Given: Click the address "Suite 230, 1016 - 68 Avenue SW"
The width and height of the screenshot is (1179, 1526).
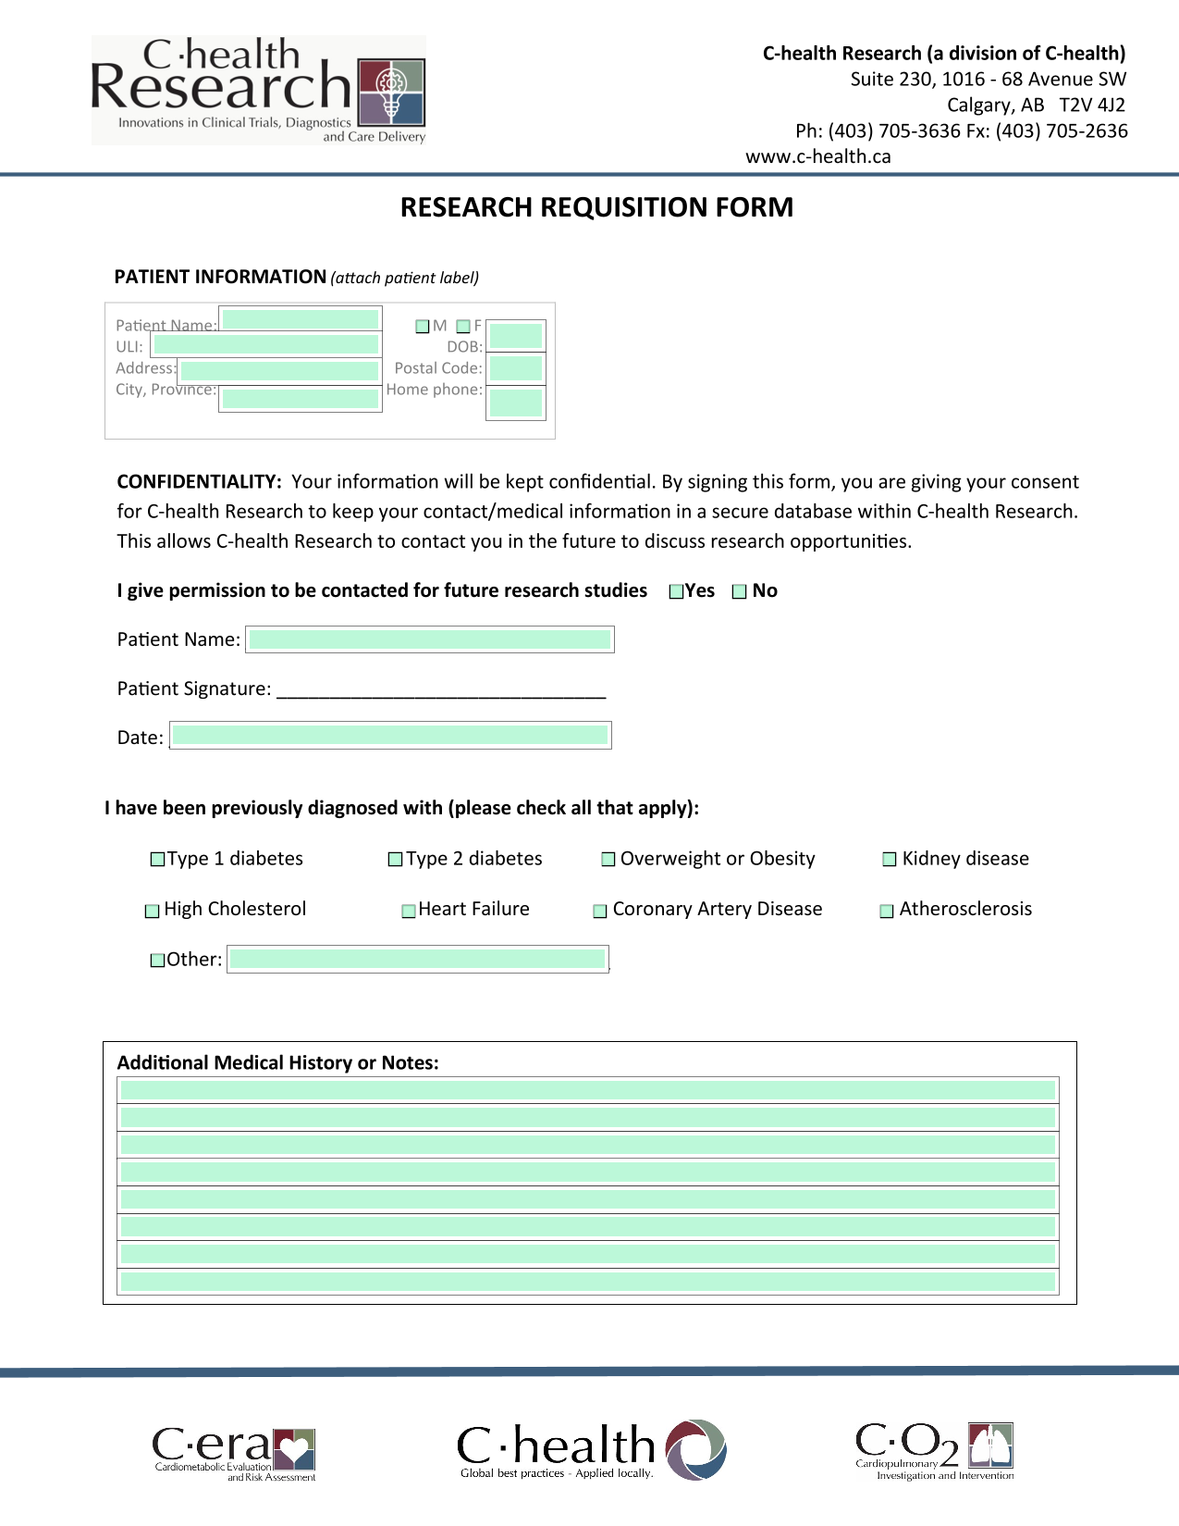Looking at the screenshot, I should pyautogui.click(x=989, y=79).
